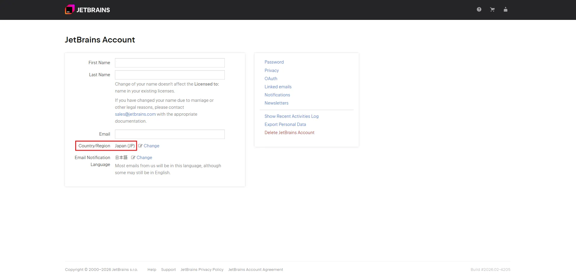Focus the Last Name input field
Screen dimensions: 576x273
point(170,75)
